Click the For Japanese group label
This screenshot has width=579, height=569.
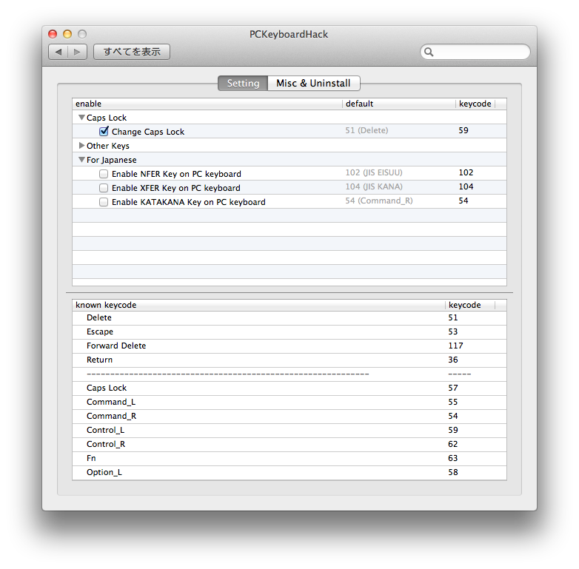click(112, 160)
